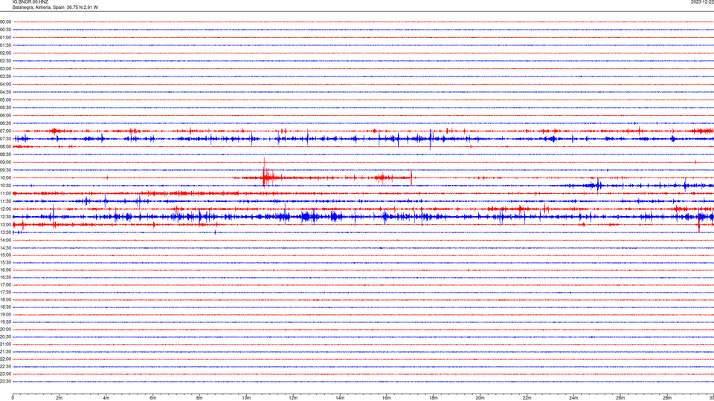Select the 18:30 trace time label

pyautogui.click(x=5, y=307)
